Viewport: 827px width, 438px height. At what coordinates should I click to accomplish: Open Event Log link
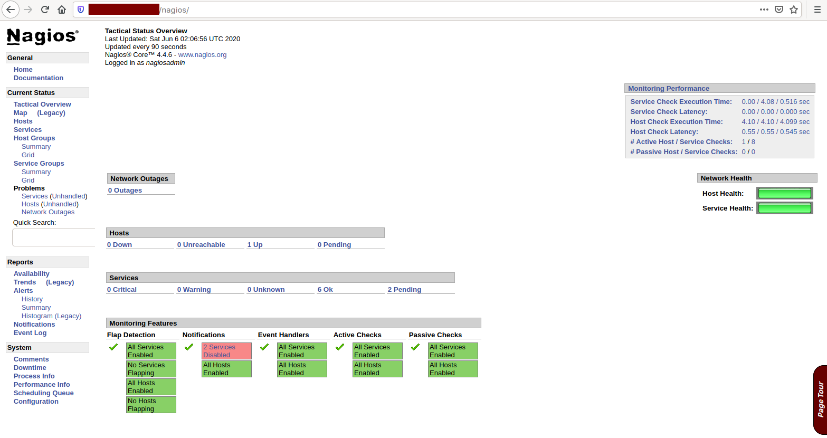(x=30, y=333)
